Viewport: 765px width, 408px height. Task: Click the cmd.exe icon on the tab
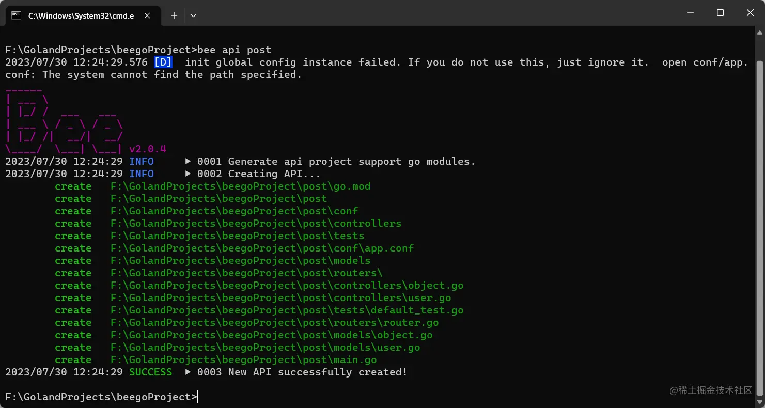point(17,15)
